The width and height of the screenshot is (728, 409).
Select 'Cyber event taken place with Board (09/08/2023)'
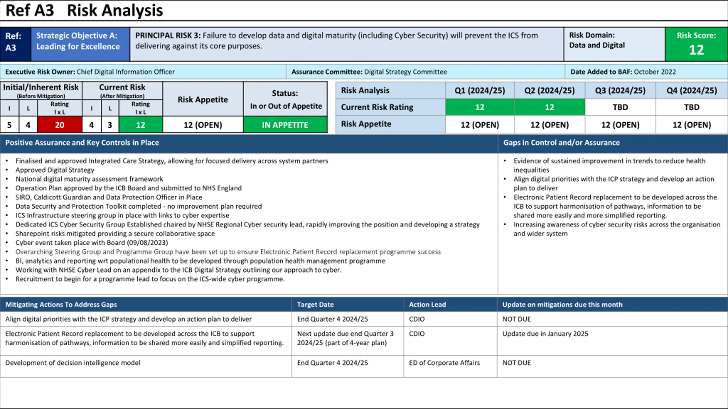92,243
